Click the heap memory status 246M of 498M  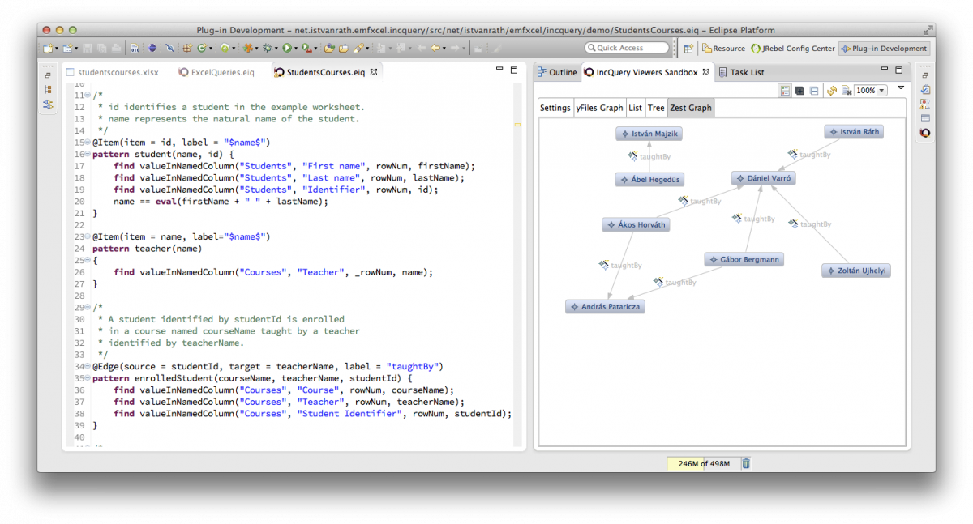(x=703, y=463)
